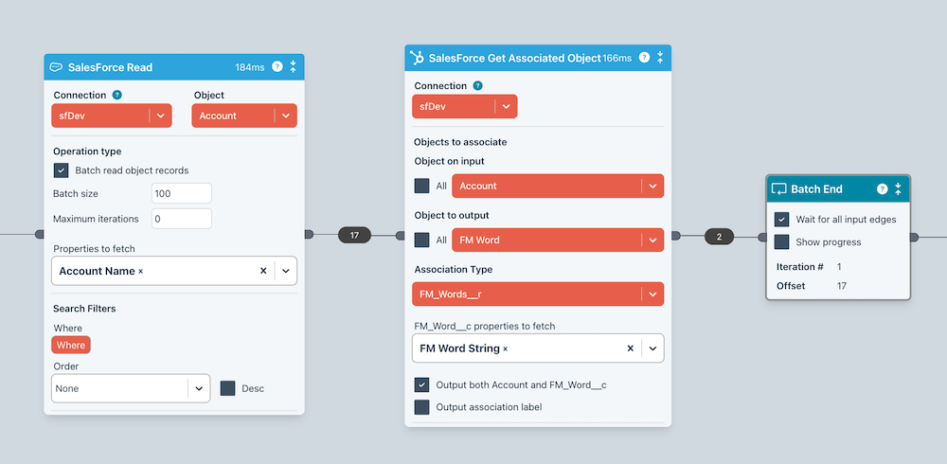Click output port of SalesForce Read node
This screenshot has height=464, width=947.
tap(309, 234)
